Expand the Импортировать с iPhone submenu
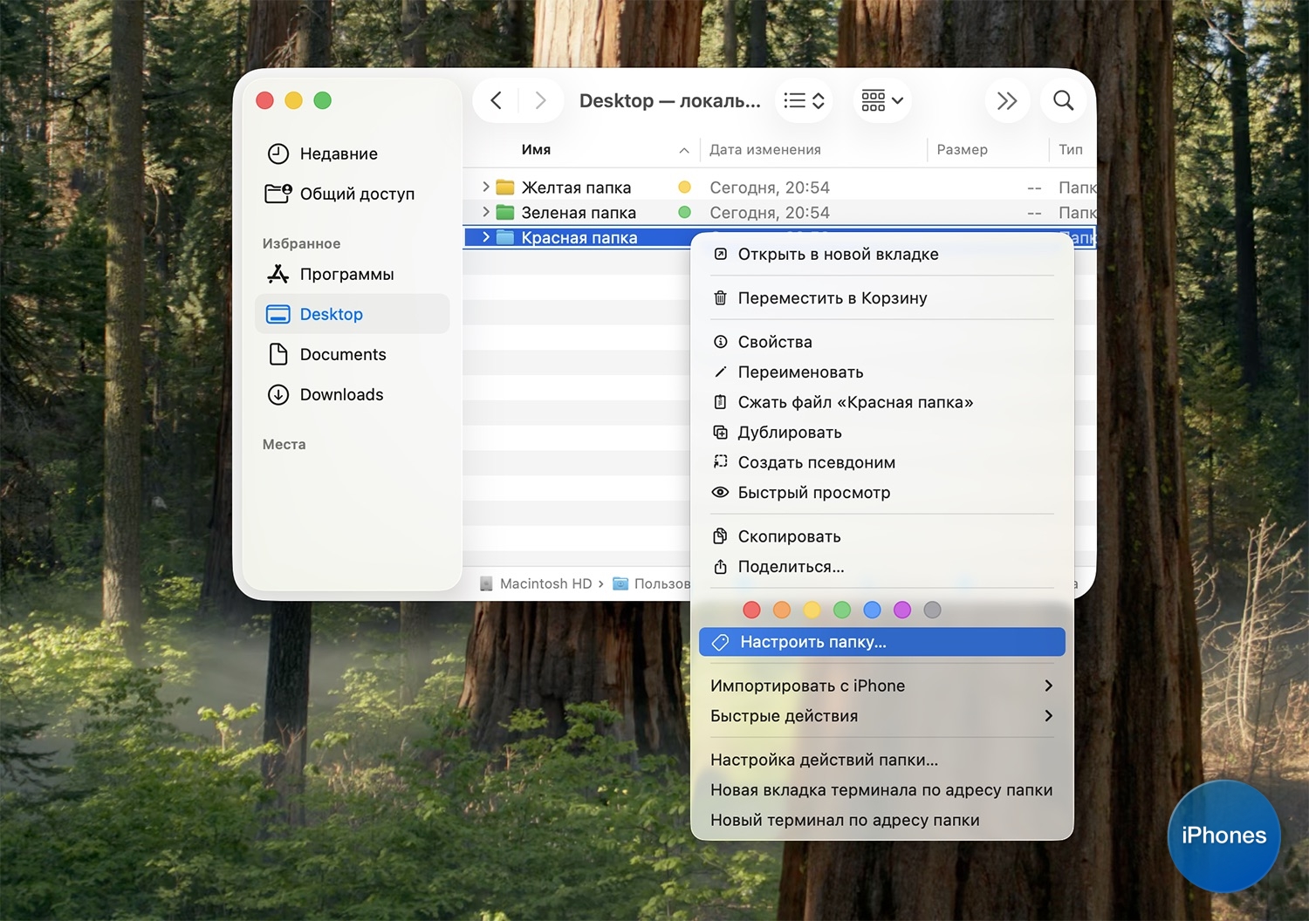Image resolution: width=1309 pixels, height=921 pixels. click(881, 686)
